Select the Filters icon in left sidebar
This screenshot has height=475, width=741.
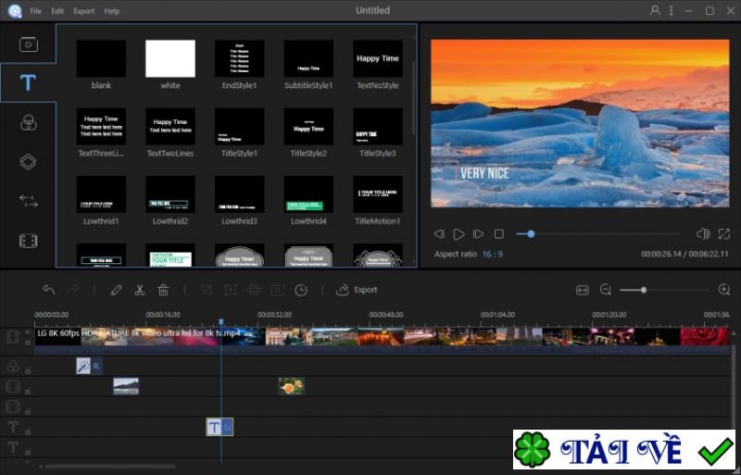[28, 122]
